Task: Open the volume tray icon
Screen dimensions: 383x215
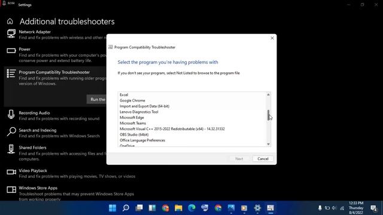Action: 334,208
